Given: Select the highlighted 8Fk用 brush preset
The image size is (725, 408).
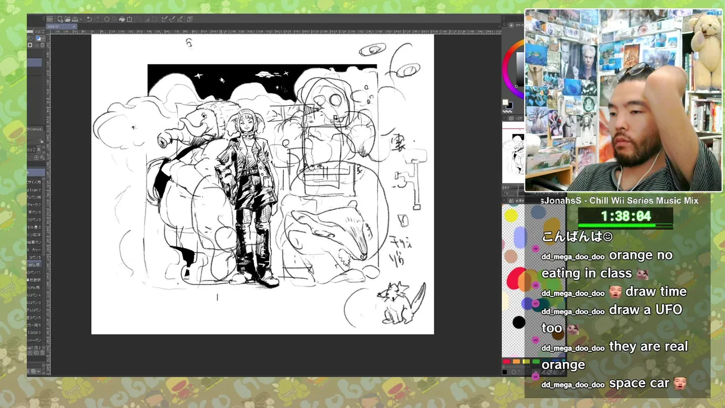Looking at the screenshot, I should (x=35, y=265).
